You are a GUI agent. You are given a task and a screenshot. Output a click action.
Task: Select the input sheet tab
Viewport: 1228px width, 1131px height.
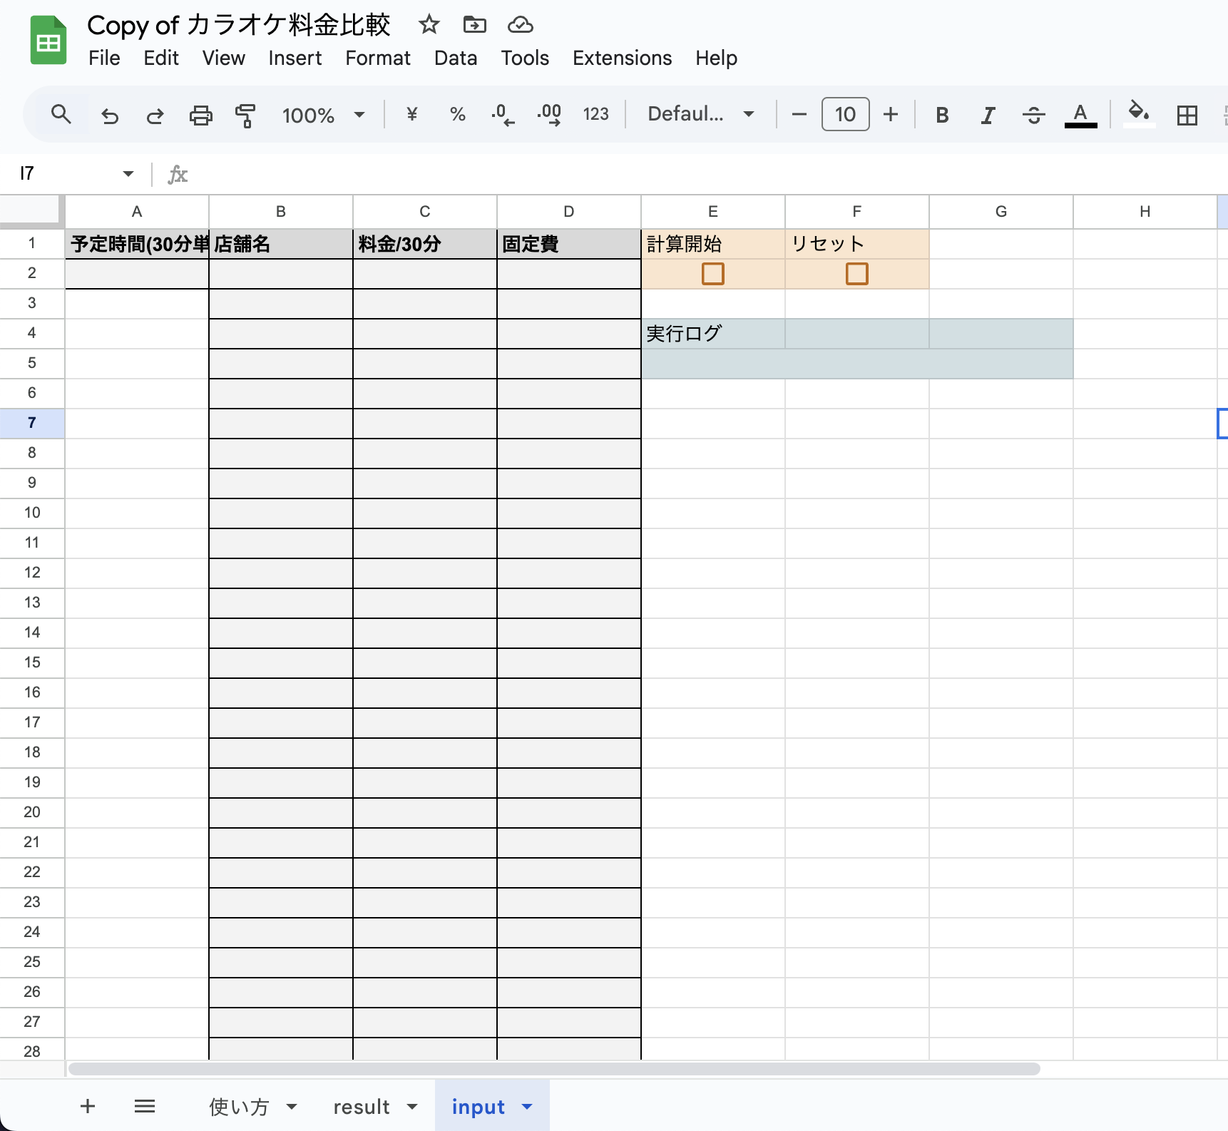point(479,1107)
